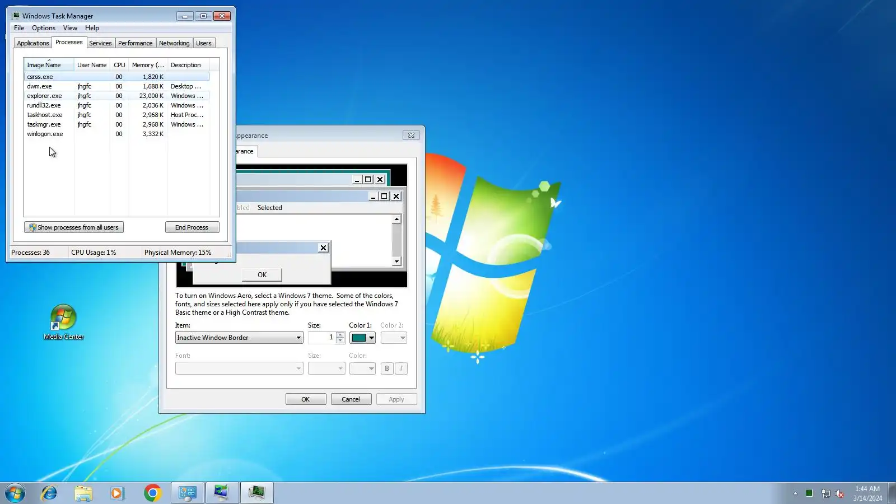Decrease the item Size spinner value
The height and width of the screenshot is (504, 896).
[x=340, y=340]
